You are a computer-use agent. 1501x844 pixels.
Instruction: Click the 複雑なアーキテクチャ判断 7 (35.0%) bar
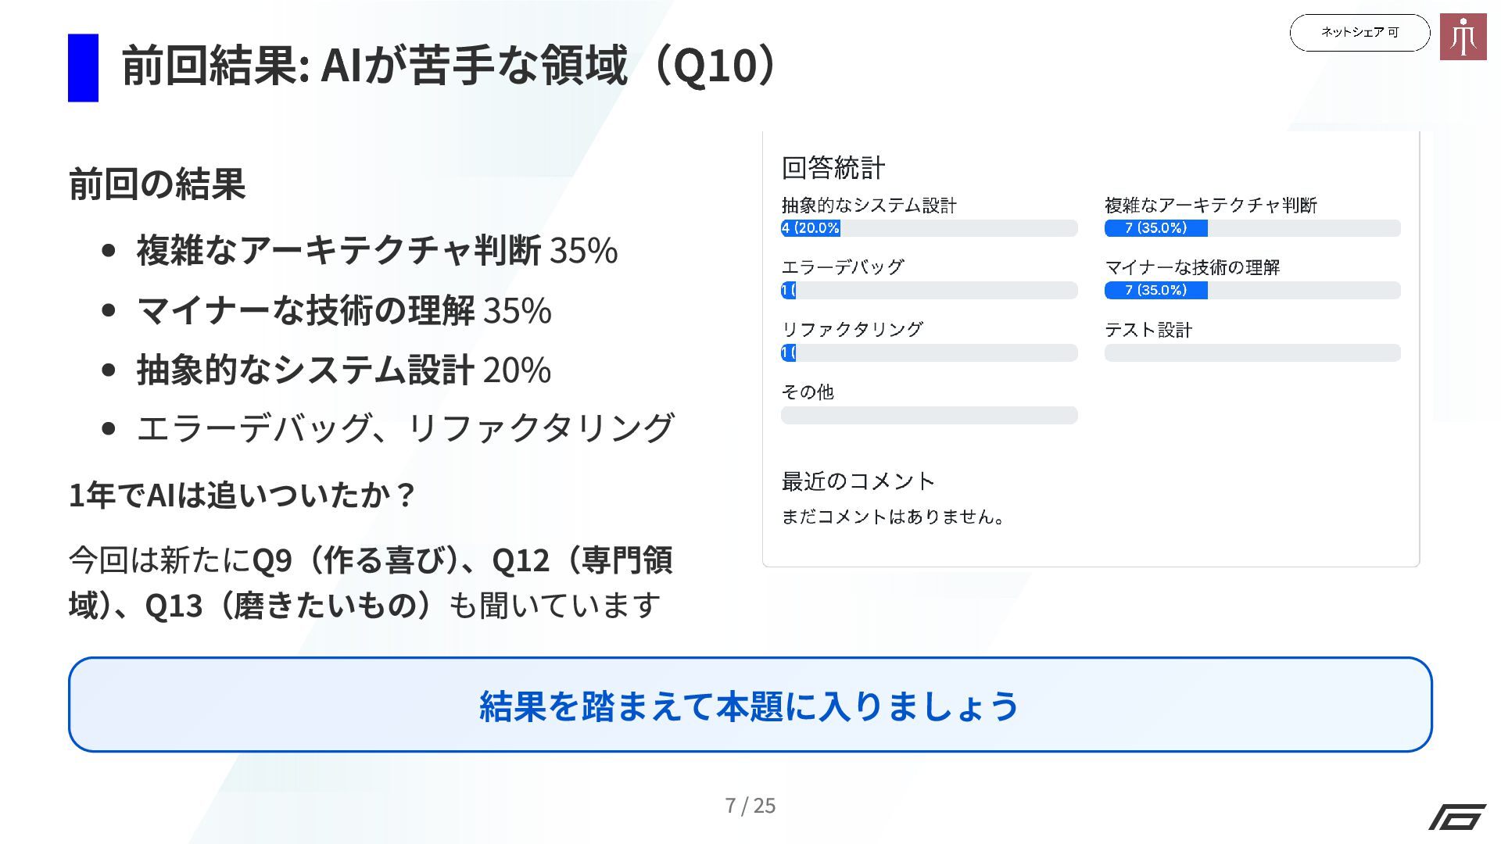1252,228
